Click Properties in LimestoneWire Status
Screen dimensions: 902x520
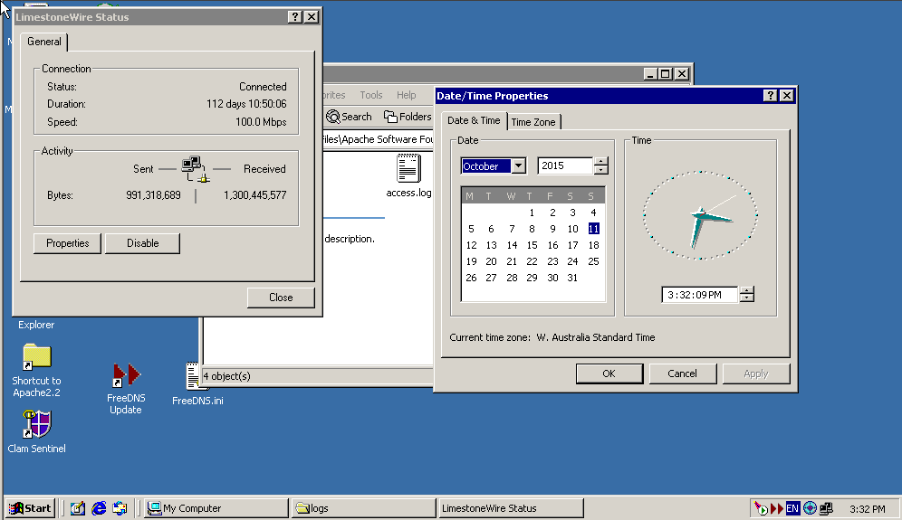67,243
